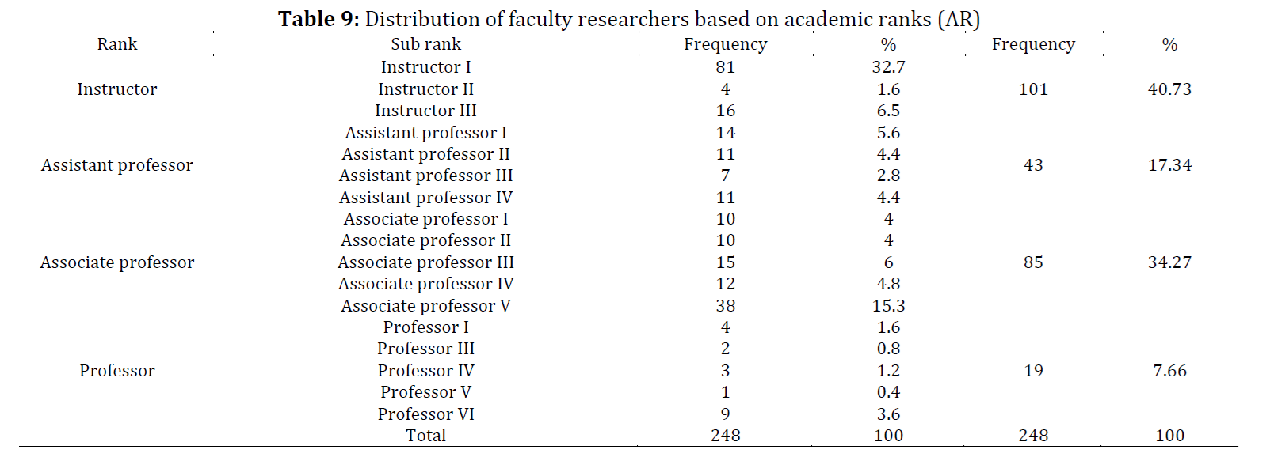Select the group frequency 101
Viewport: 1274px width, 457px height.
(x=1033, y=89)
